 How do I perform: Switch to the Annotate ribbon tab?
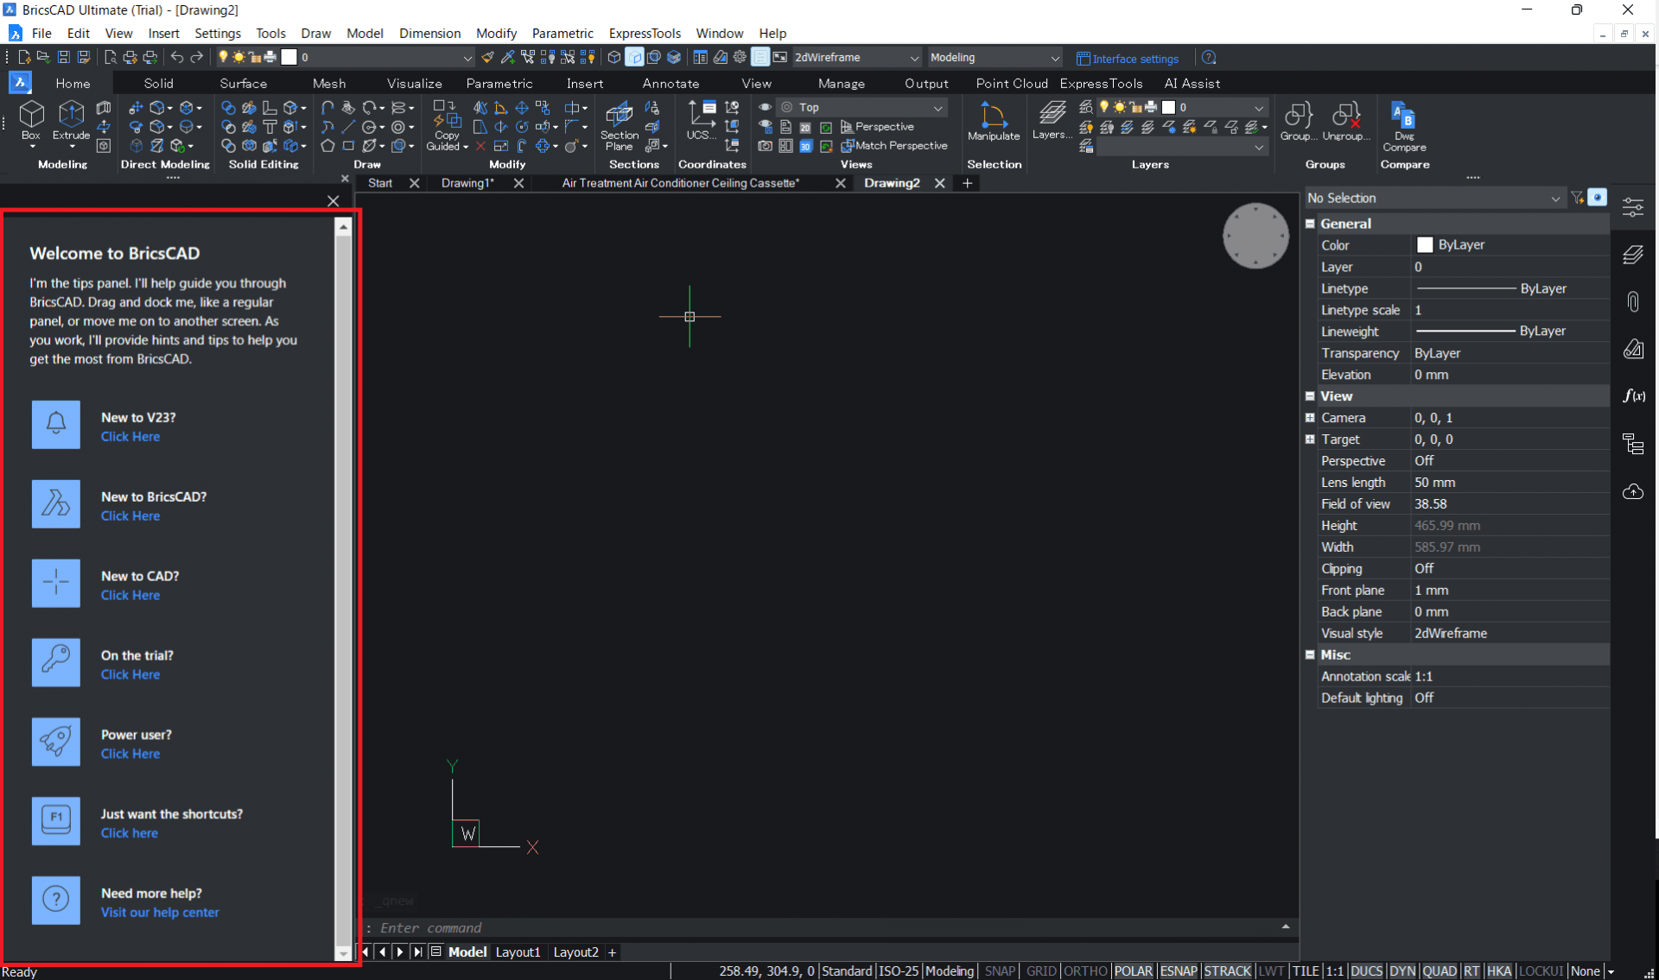pyautogui.click(x=671, y=83)
